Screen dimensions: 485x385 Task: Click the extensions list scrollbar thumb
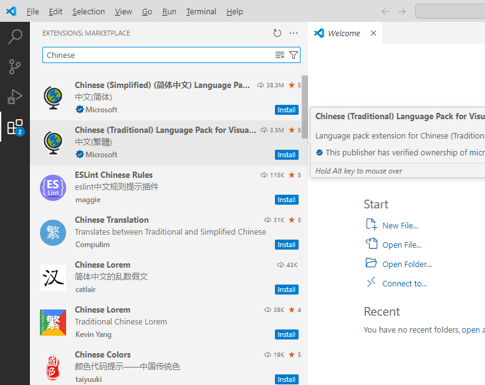(305, 107)
